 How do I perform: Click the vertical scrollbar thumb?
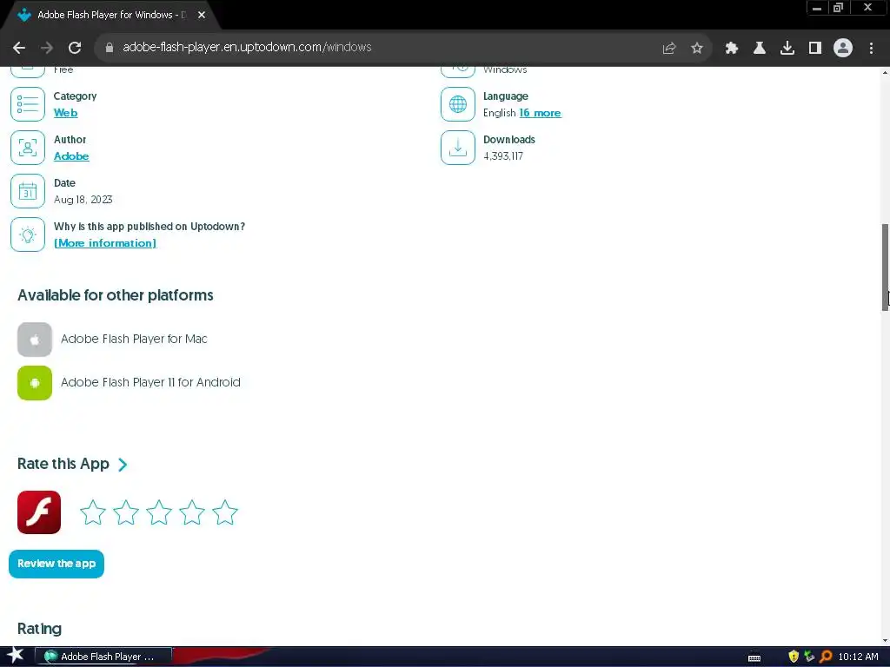point(885,267)
